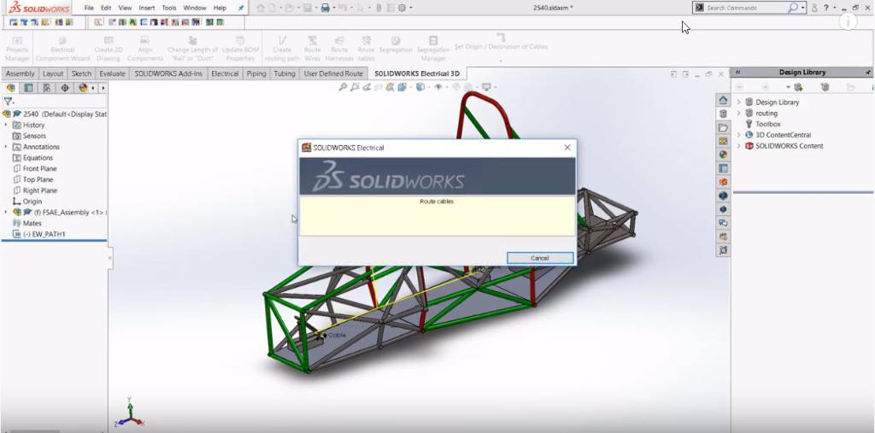The height and width of the screenshot is (433, 875).
Task: Open the Tools menu
Action: (169, 8)
